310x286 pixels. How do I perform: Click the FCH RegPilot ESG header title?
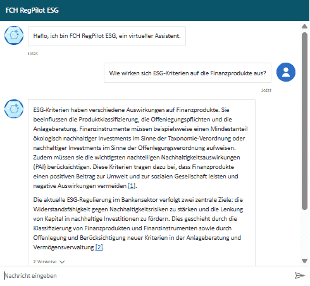(32, 10)
